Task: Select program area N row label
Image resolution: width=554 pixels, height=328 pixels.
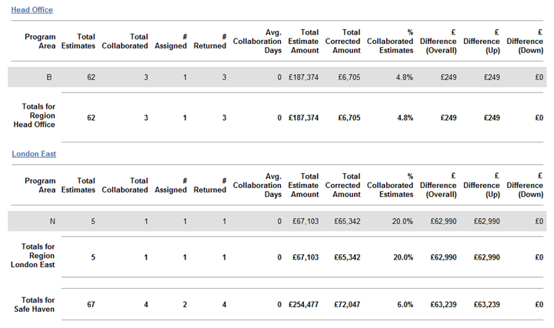Action: pyautogui.click(x=52, y=221)
